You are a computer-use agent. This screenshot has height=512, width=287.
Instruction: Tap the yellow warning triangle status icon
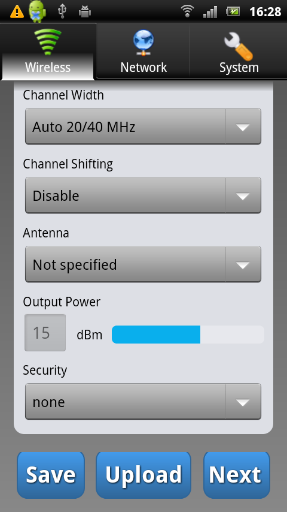click(17, 12)
